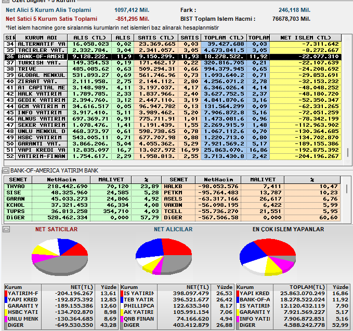Click the PETKM sold stock row
The image size is (353, 331).
click(251, 193)
